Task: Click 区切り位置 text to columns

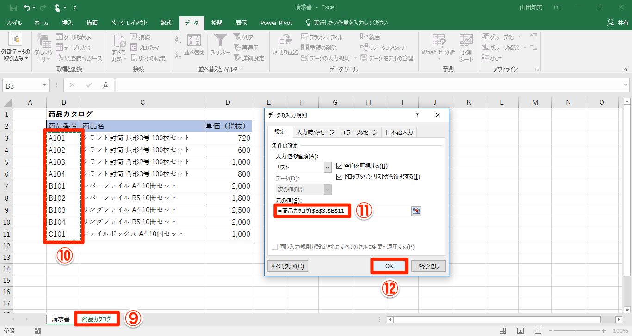Action: tap(285, 45)
